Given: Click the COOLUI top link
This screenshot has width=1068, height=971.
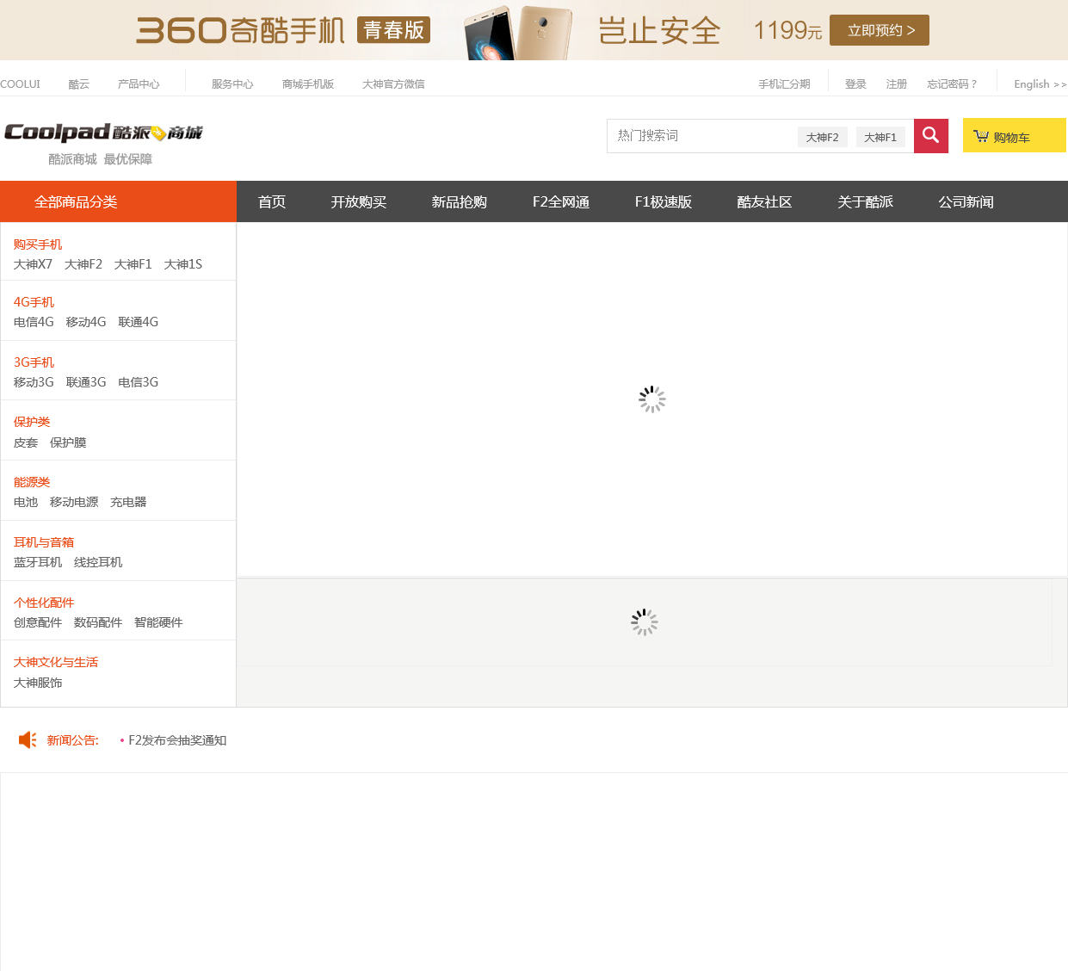Looking at the screenshot, I should [20, 83].
